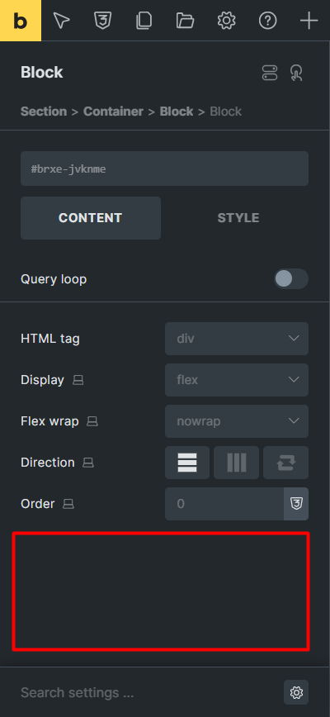Open the templates folder icon

click(x=186, y=21)
